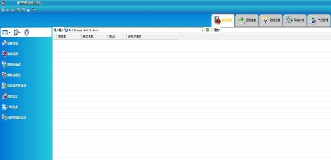Screen dimensions: 331x160
Task: Open the edit-device icon dropdown arrow
Action: tap(20, 33)
